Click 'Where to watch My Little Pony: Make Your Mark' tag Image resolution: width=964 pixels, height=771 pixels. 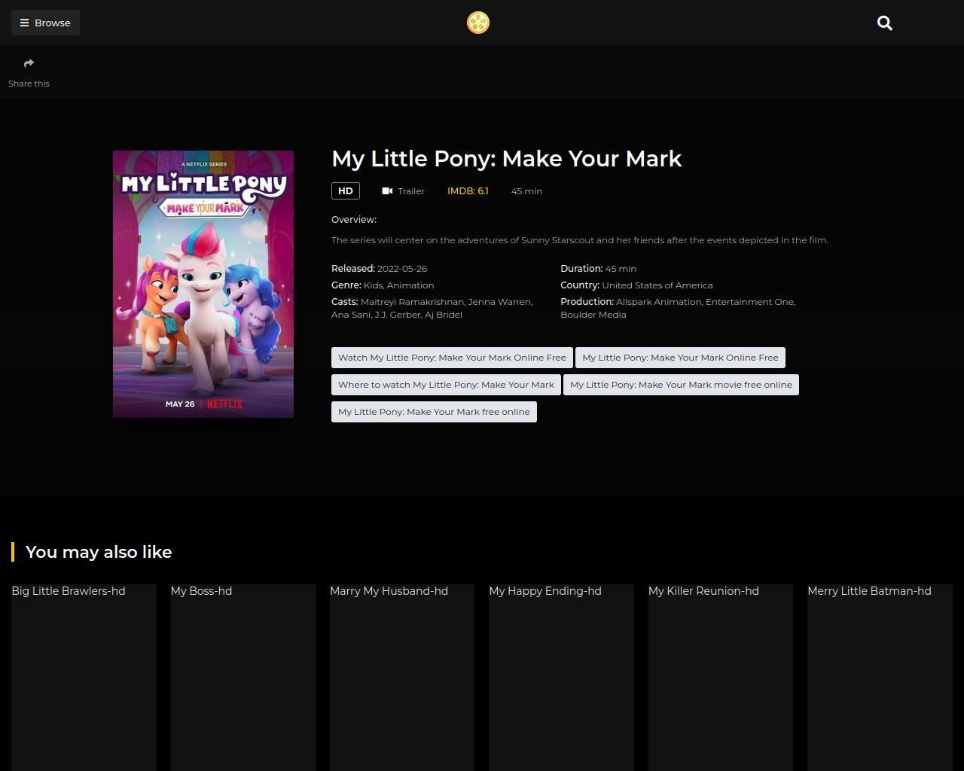point(446,385)
